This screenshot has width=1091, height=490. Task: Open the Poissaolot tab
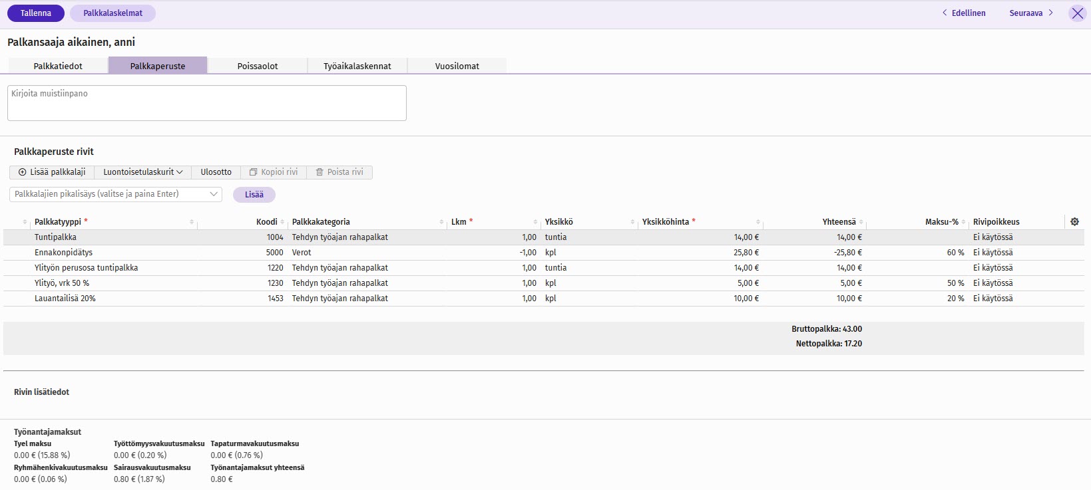tap(258, 66)
